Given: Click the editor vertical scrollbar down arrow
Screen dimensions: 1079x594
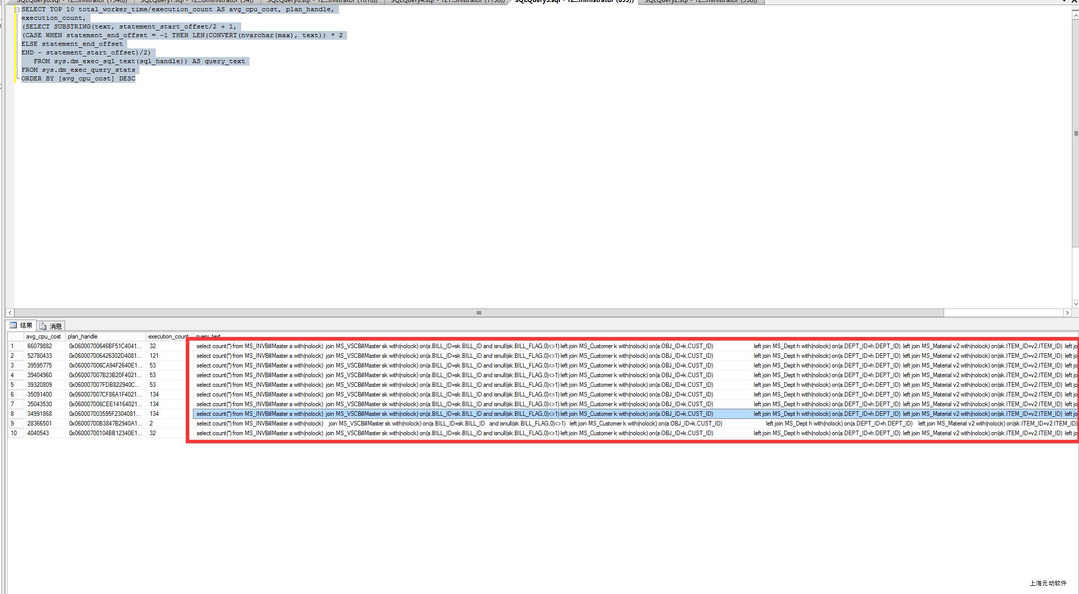Looking at the screenshot, I should [1075, 304].
